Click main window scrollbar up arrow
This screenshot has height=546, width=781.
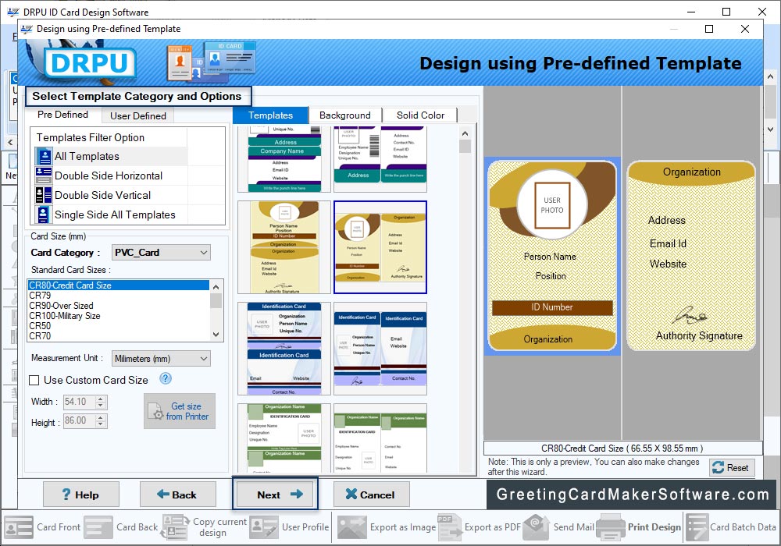click(x=771, y=76)
